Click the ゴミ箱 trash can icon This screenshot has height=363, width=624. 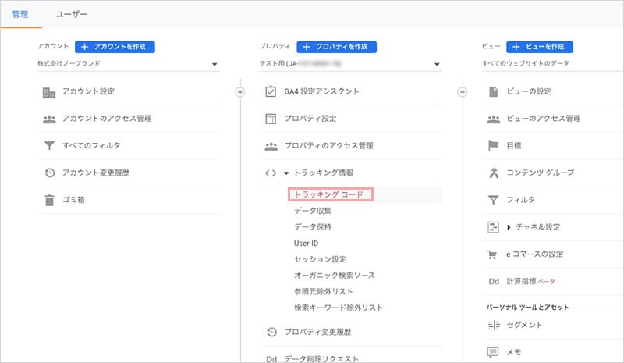[x=49, y=200]
